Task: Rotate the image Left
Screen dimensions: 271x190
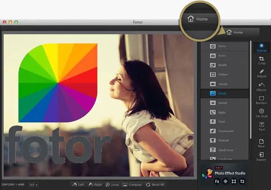Action: pyautogui.click(x=78, y=185)
